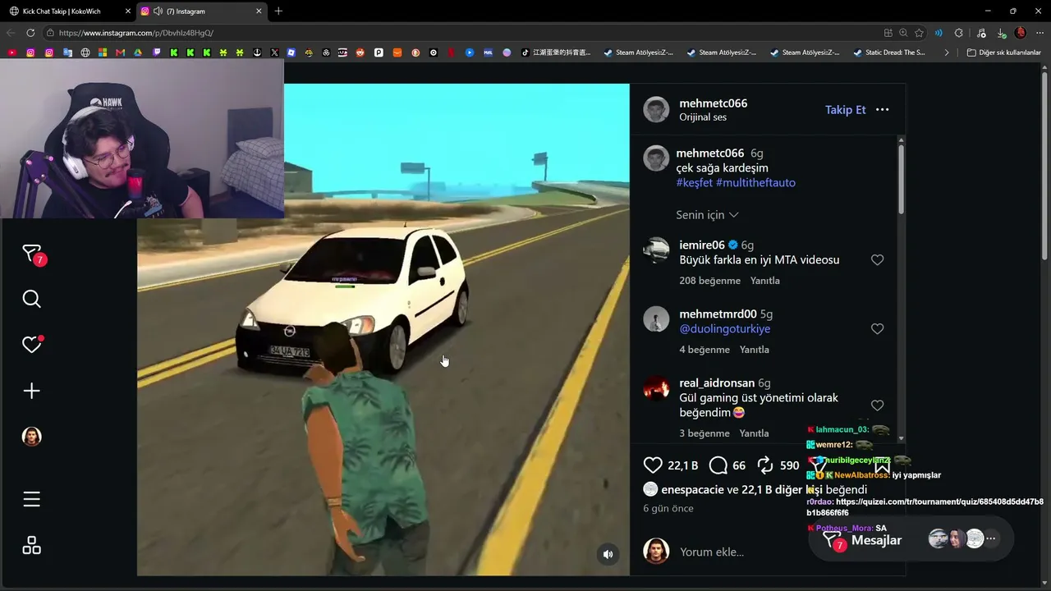
Task: Close the Kick Chat Takip tab
Action: click(128, 11)
